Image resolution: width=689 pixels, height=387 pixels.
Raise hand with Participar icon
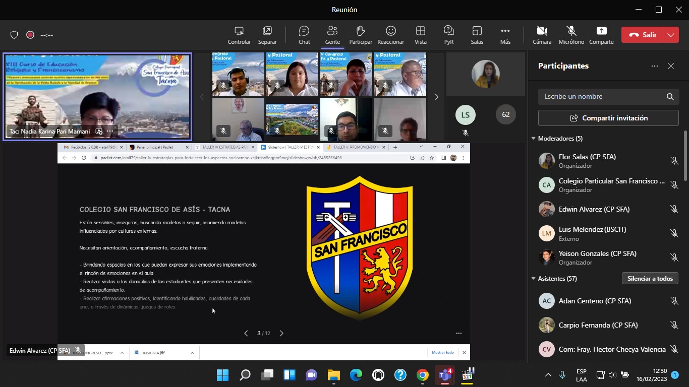coord(360,35)
